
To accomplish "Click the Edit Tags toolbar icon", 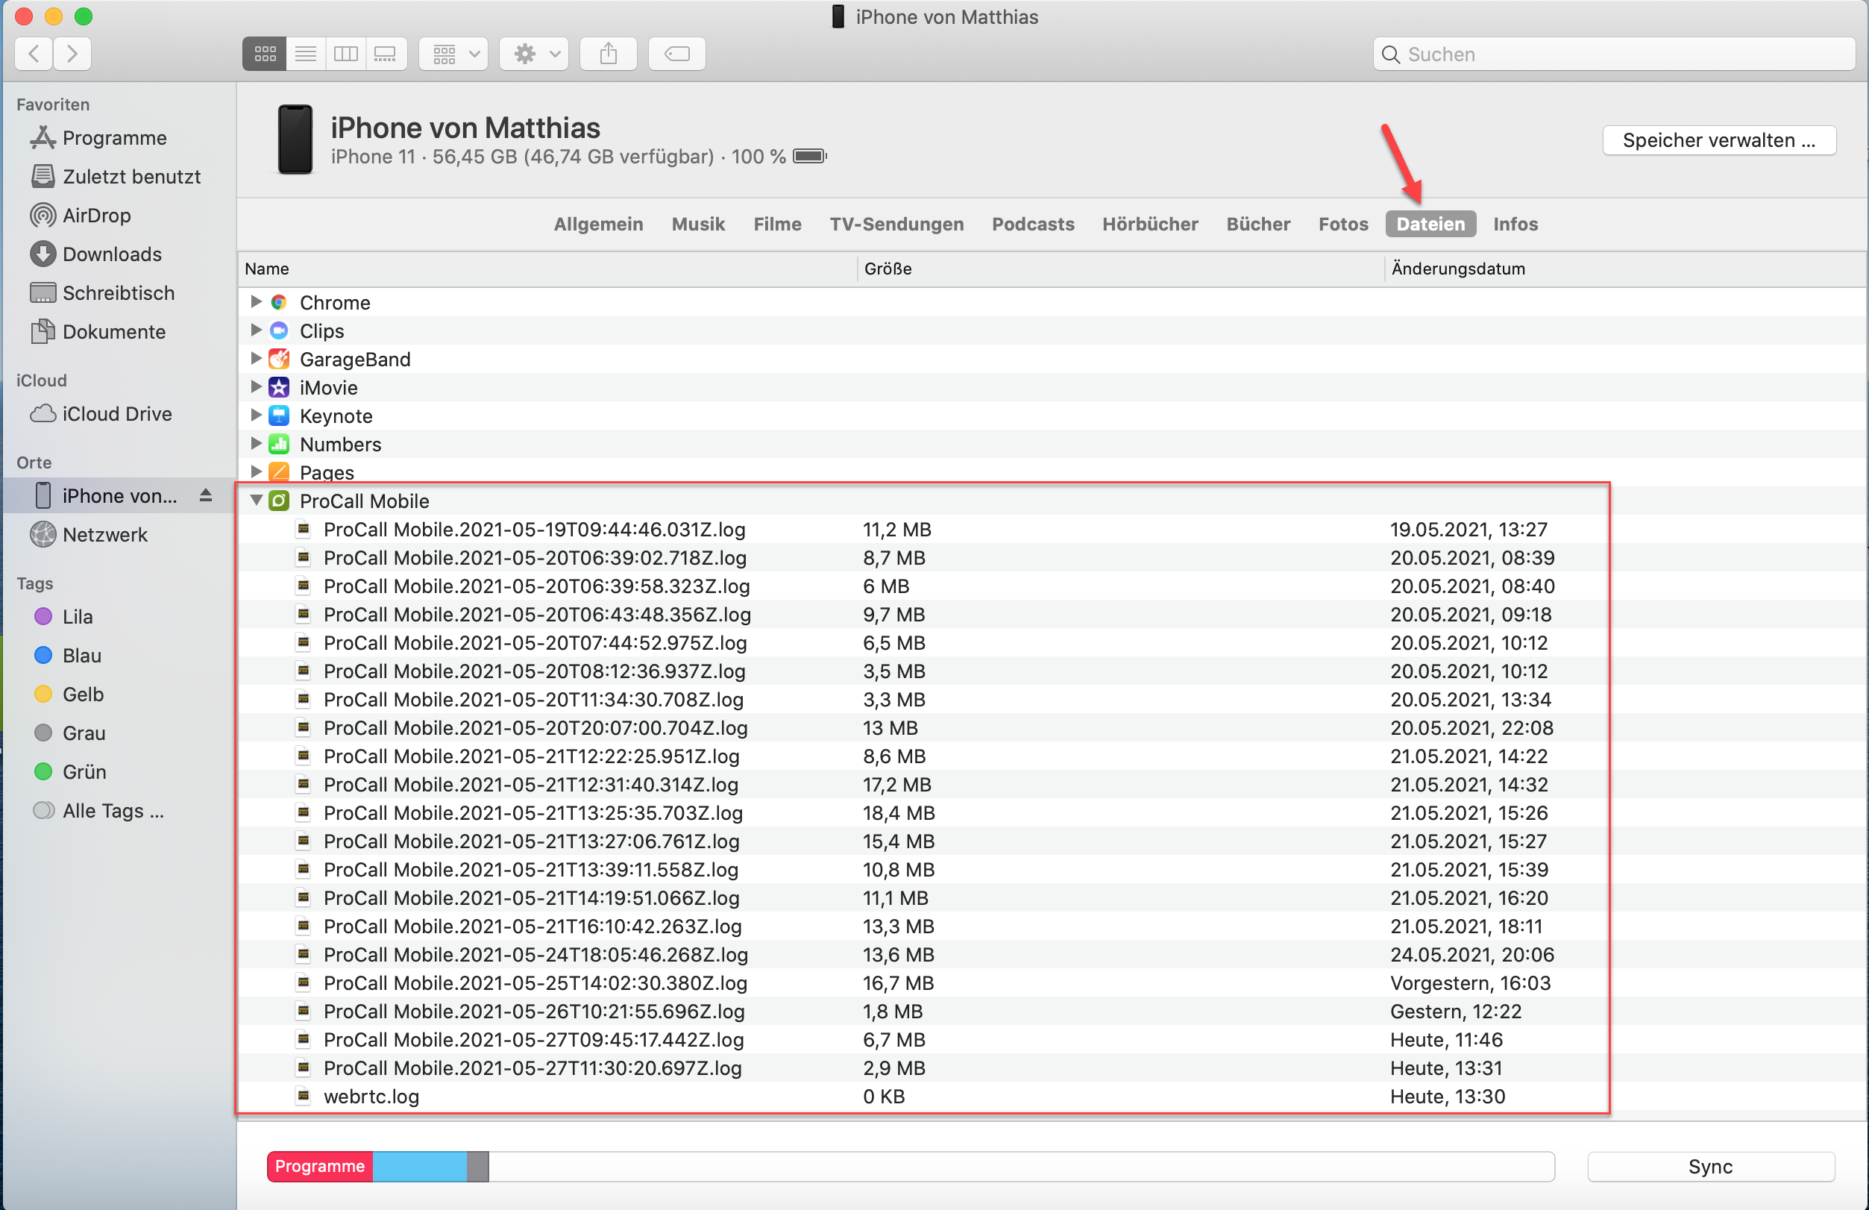I will pyautogui.click(x=677, y=54).
